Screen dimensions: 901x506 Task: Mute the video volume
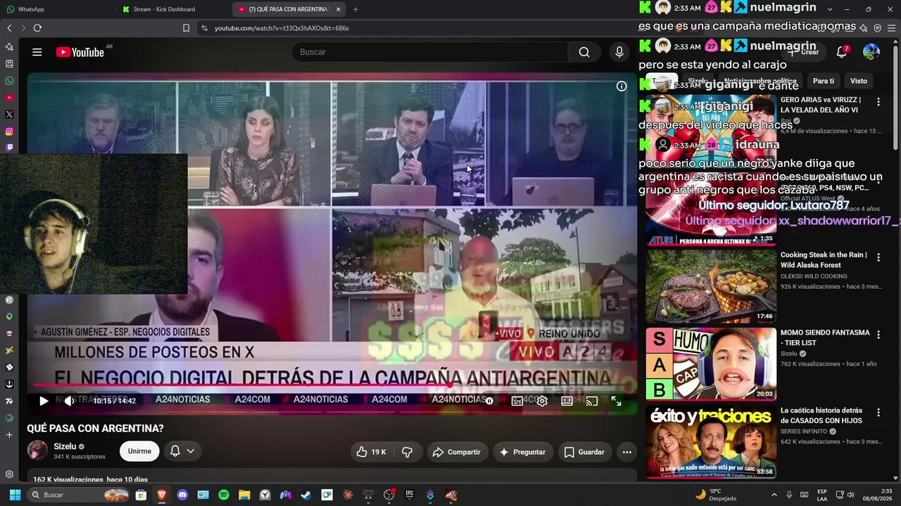pos(69,401)
